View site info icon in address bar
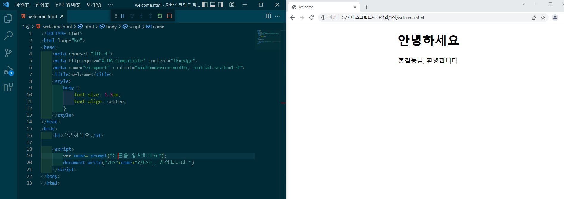This screenshot has height=199, width=564. pyautogui.click(x=323, y=18)
